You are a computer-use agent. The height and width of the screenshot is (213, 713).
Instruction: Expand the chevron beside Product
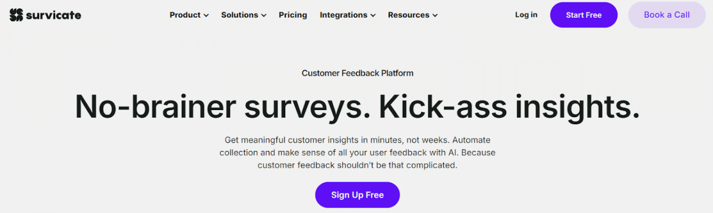click(x=206, y=15)
